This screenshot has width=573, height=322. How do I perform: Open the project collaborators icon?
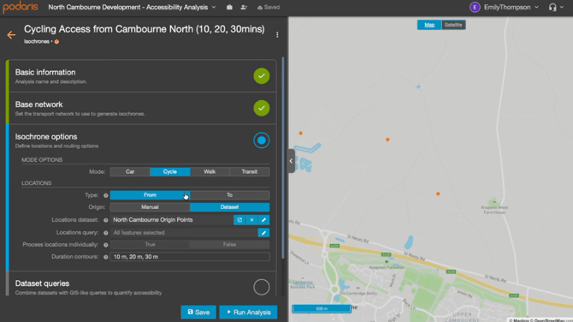coord(244,7)
